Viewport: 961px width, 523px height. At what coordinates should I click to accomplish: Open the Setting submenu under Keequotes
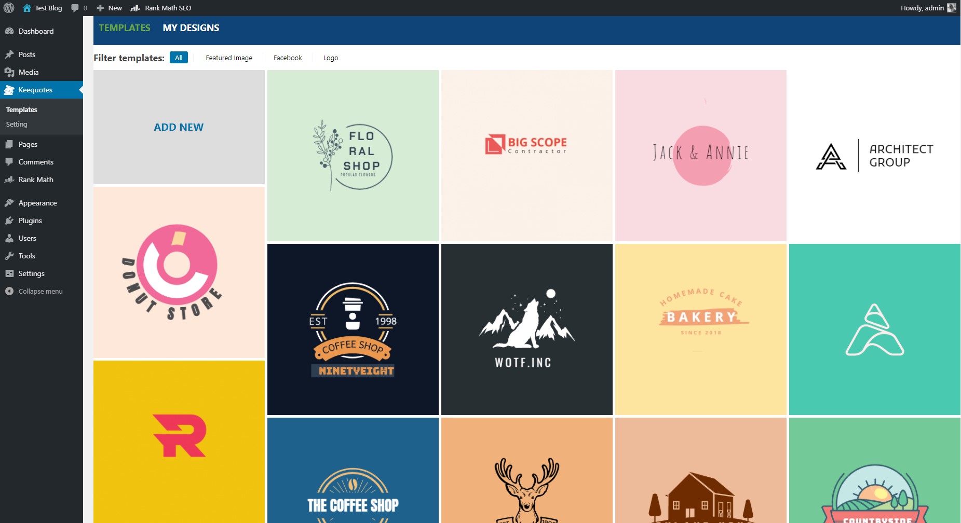click(17, 124)
